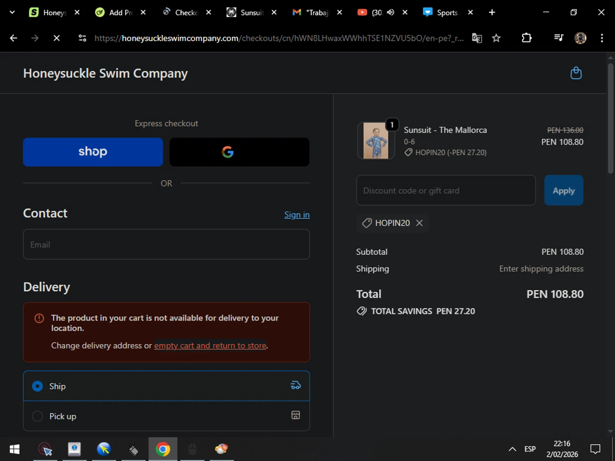The width and height of the screenshot is (615, 461).
Task: Open the browser extensions puzzle icon
Action: click(526, 38)
